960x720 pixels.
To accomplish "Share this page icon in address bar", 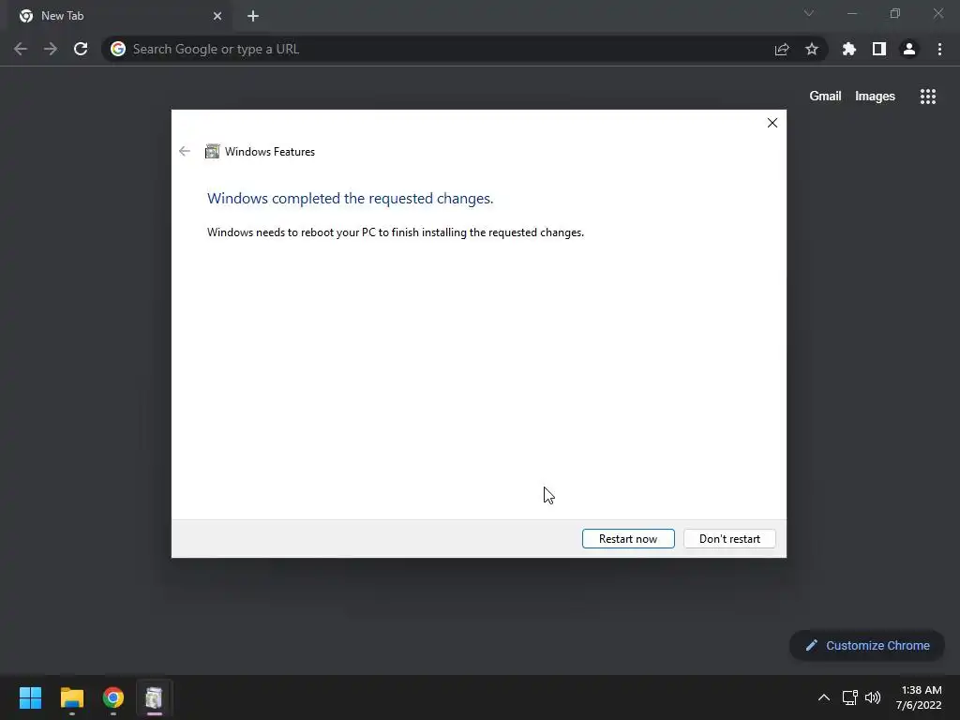I will 782,49.
